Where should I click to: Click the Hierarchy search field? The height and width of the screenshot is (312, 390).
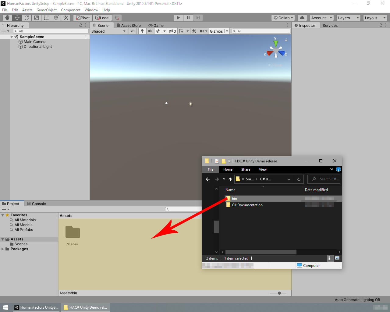(51, 31)
